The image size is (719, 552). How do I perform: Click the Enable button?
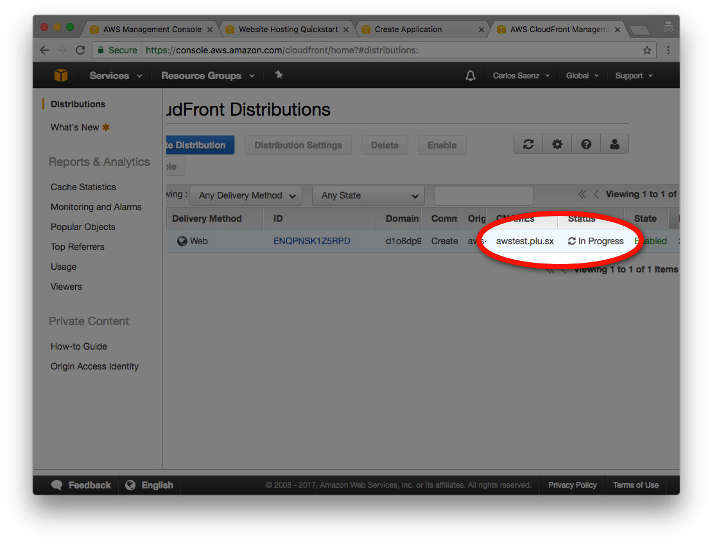pos(442,145)
